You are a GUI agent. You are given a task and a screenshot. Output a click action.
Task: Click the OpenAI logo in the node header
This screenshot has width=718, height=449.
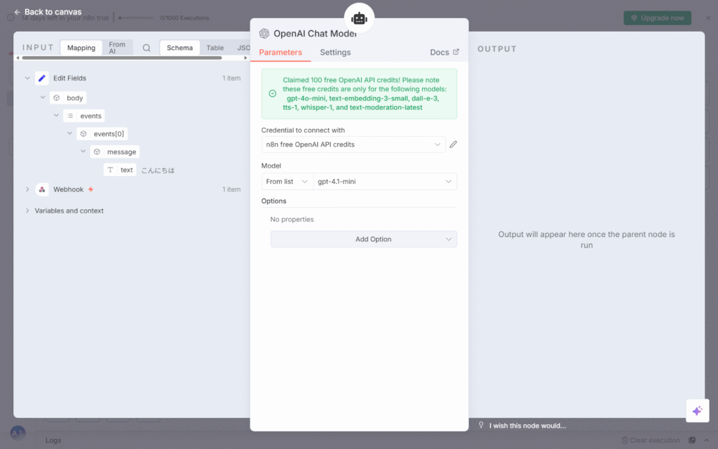pos(264,34)
